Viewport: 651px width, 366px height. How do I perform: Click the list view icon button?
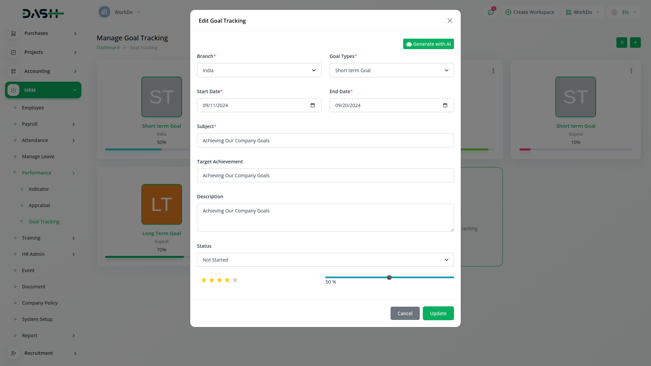(622, 43)
